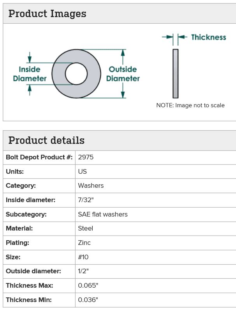Image resolution: width=236 pixels, height=311 pixels.
Task: Click the Inside Diameter diagram label
Action: point(30,74)
